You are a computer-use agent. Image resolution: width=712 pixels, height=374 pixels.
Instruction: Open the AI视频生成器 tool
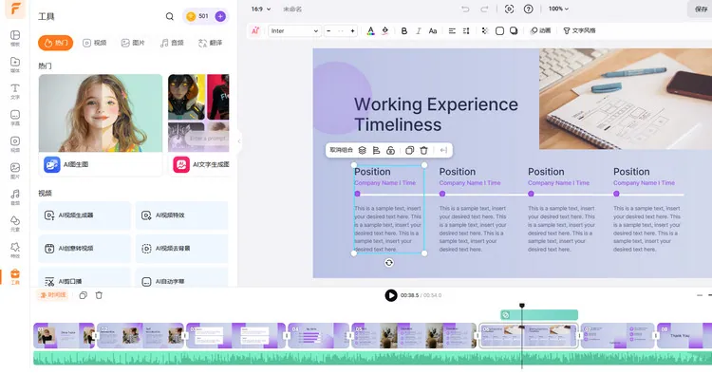(84, 215)
